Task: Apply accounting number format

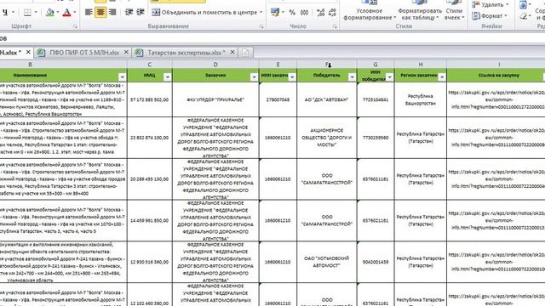Action: coord(275,13)
